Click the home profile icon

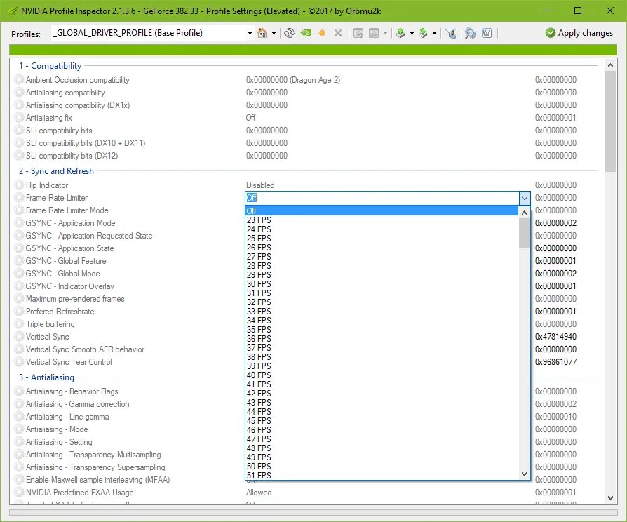[262, 33]
